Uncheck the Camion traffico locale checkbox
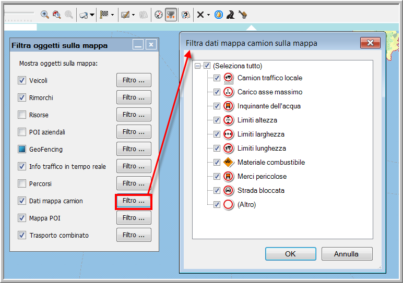403x283 pixels. (x=217, y=78)
